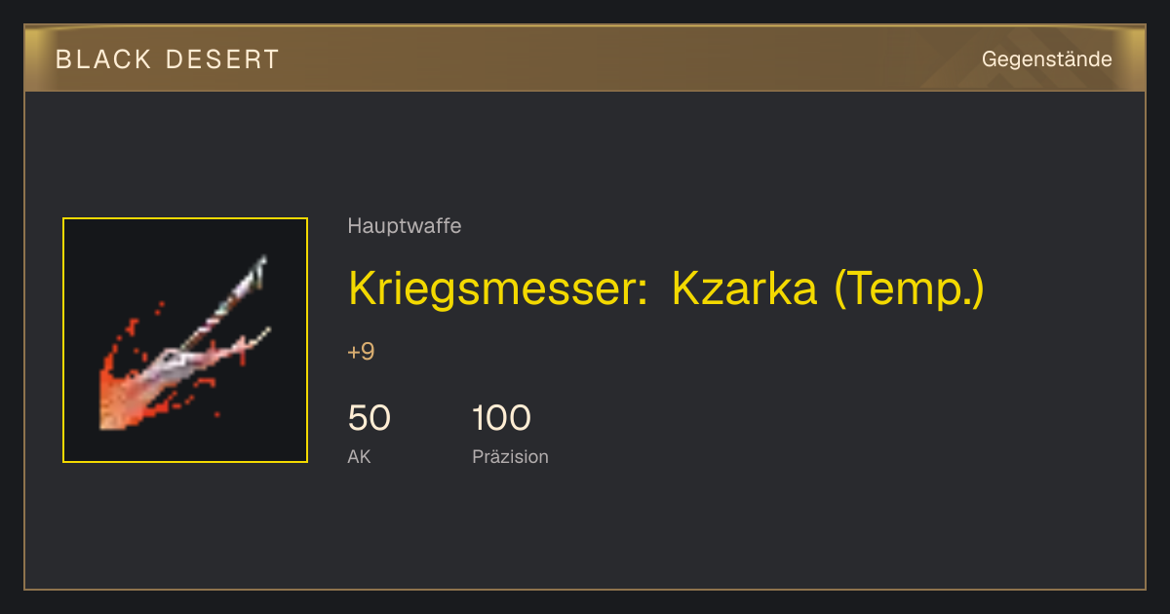Click the Kriegsmesser: Kzarka (Temp.) item title
The width and height of the screenshot is (1170, 614).
pos(666,288)
